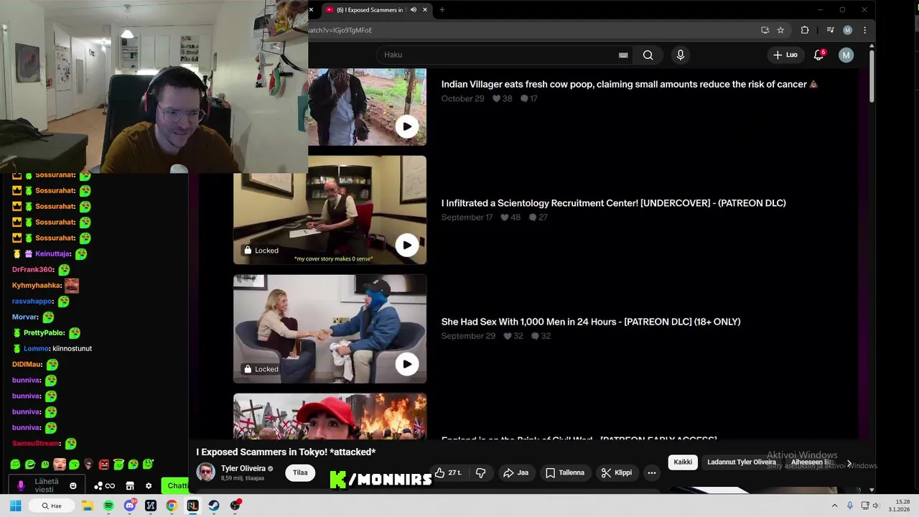
Task: Open the YouTube account avatar menu
Action: [846, 55]
